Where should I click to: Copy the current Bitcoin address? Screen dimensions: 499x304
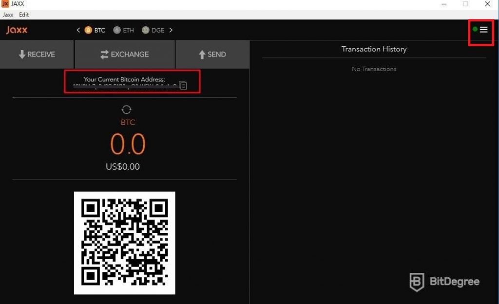coord(183,85)
